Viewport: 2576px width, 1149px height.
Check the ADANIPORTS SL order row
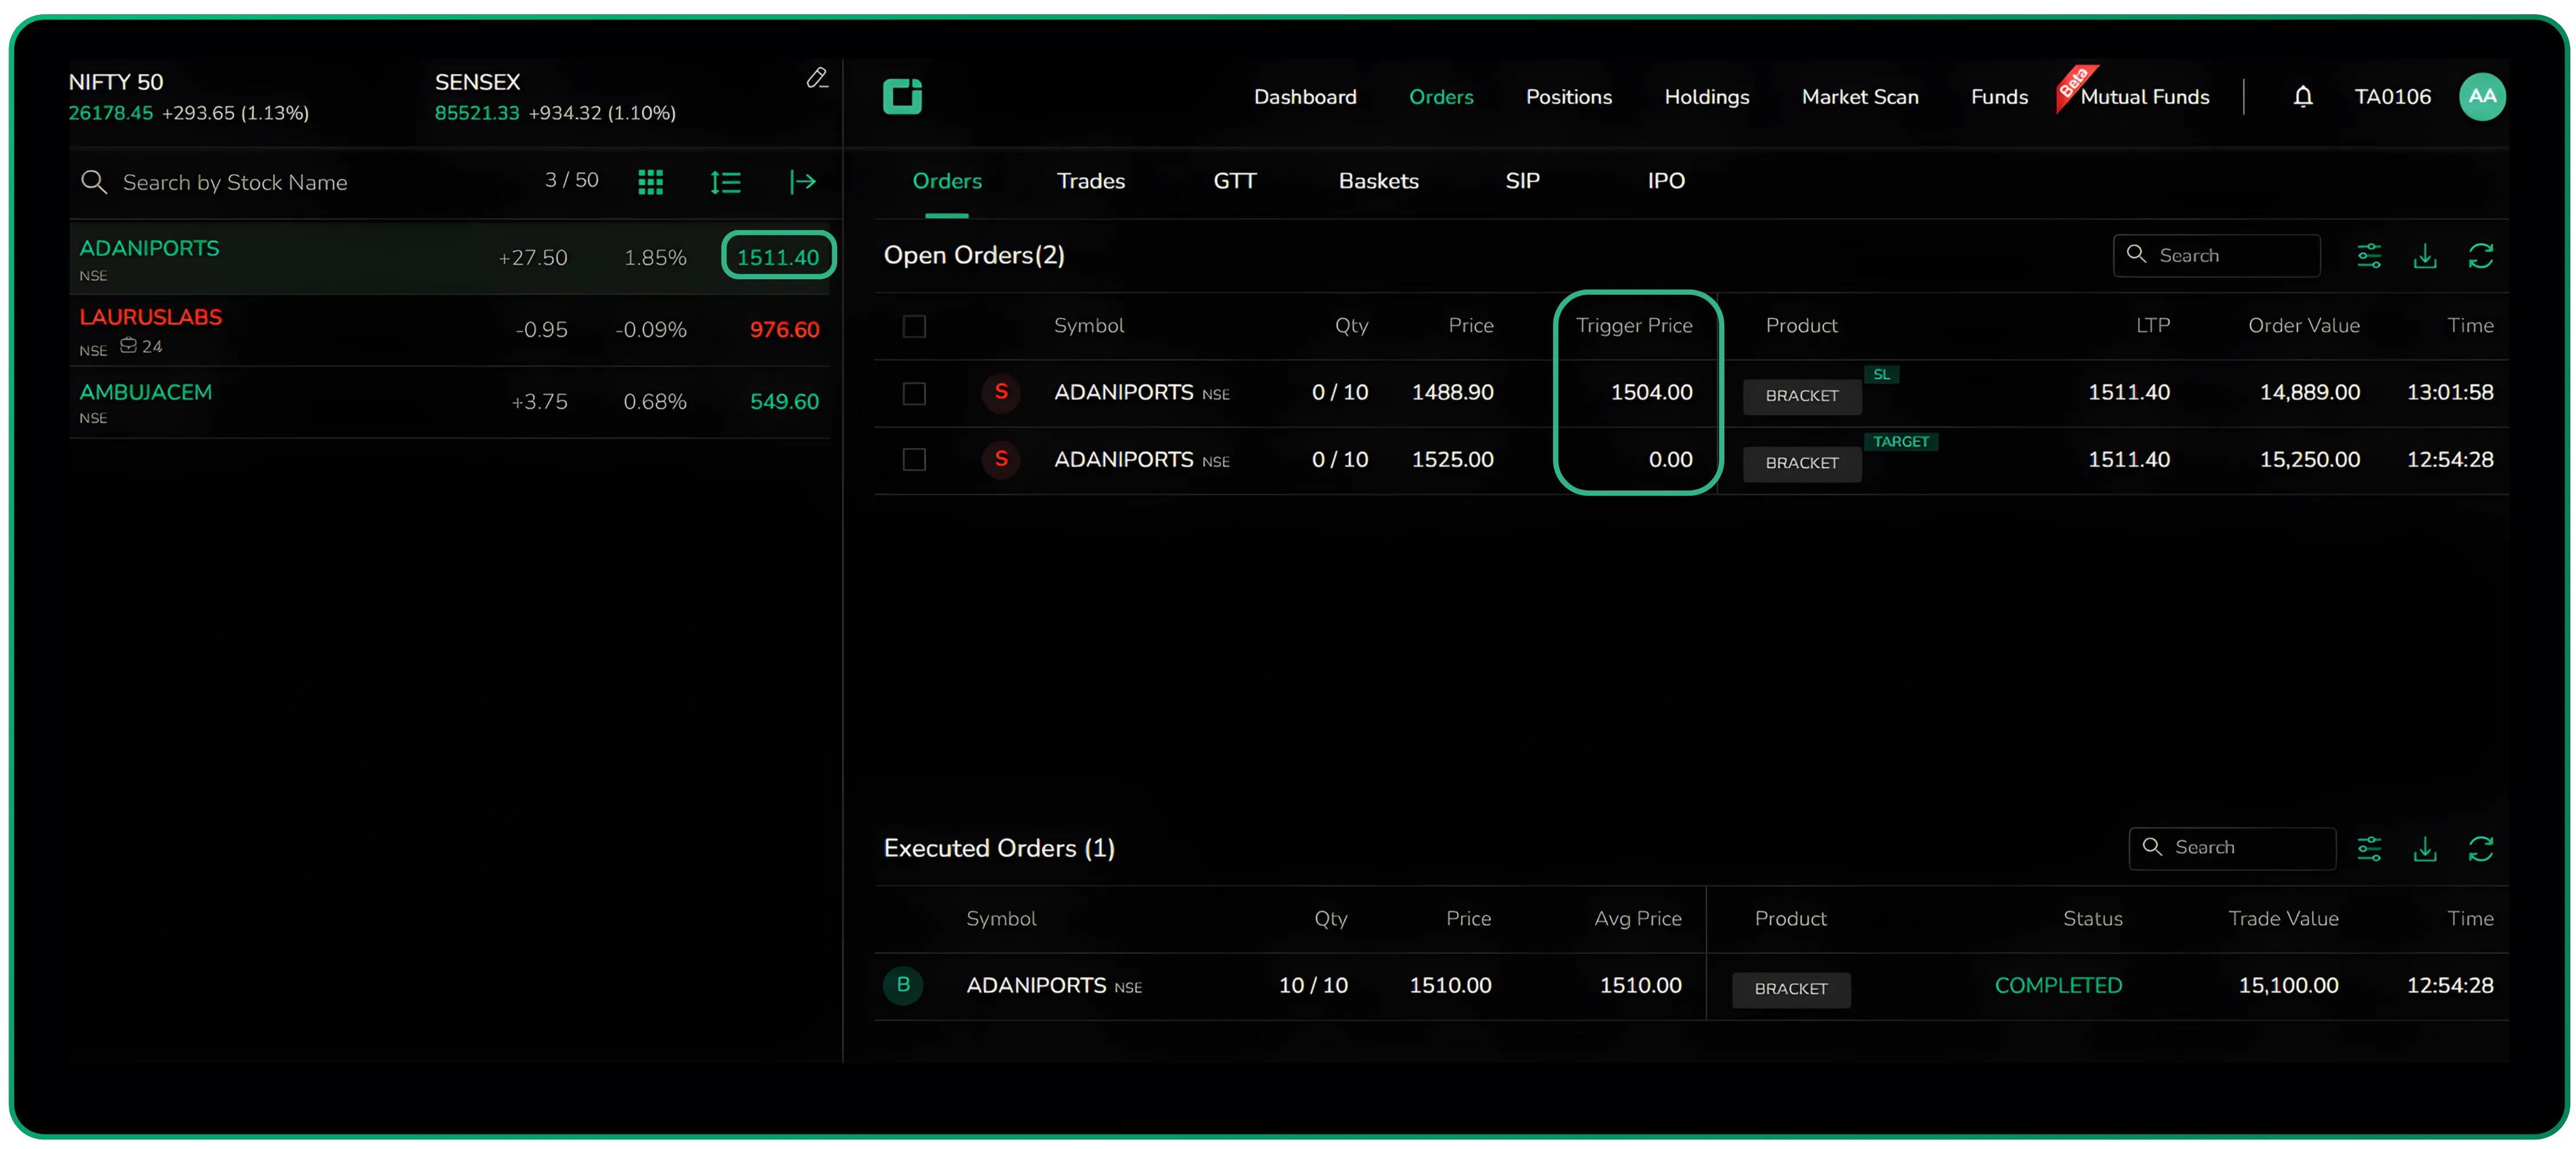tap(914, 393)
